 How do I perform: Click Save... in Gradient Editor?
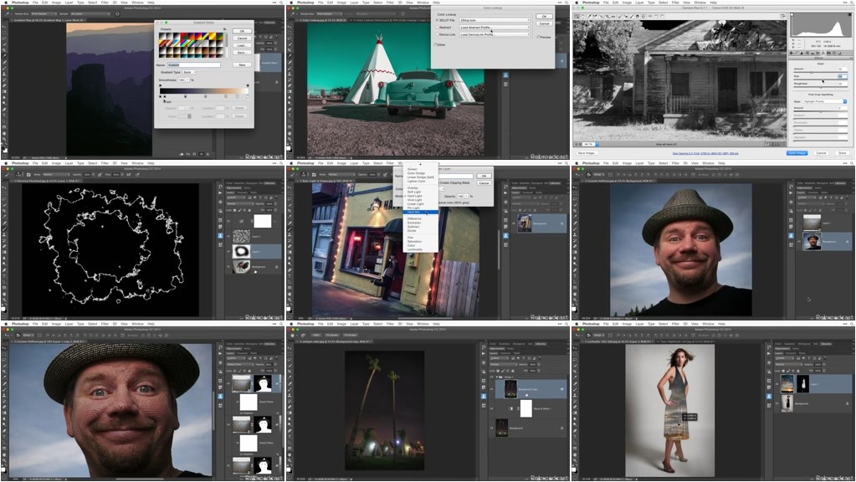[x=242, y=53]
